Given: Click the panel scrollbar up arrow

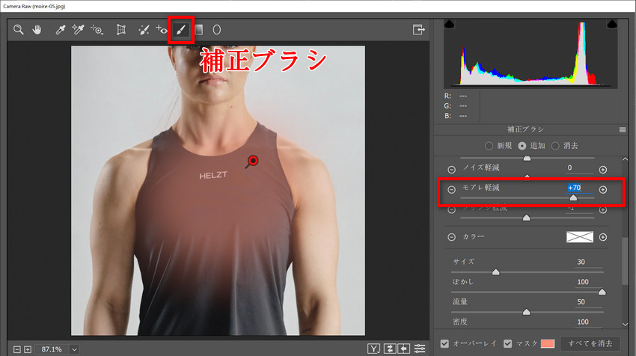Looking at the screenshot, I should (x=625, y=159).
